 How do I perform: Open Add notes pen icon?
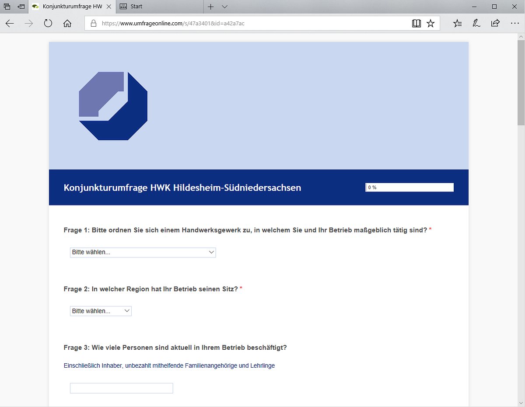(476, 24)
